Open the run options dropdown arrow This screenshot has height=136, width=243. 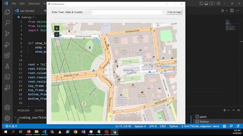click(x=227, y=11)
